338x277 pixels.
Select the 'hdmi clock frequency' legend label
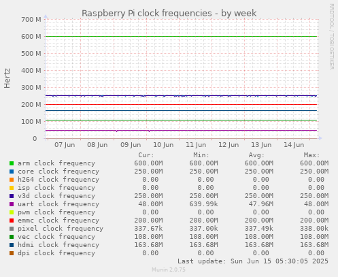(x=58, y=245)
